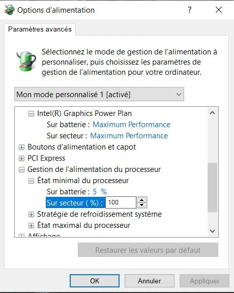
Task: Open the Mon mode personnalisé 1 dropdown
Action: point(99,94)
